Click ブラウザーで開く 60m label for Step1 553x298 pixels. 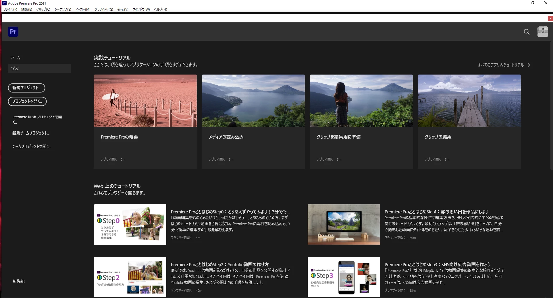(400, 238)
